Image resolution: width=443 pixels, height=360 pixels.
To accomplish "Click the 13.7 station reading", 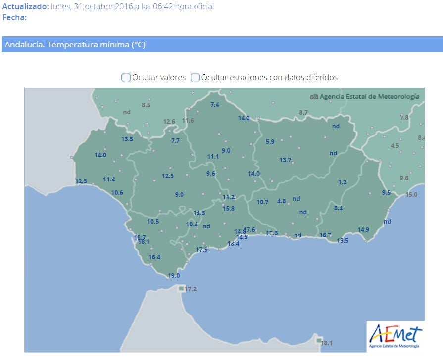I will [285, 160].
